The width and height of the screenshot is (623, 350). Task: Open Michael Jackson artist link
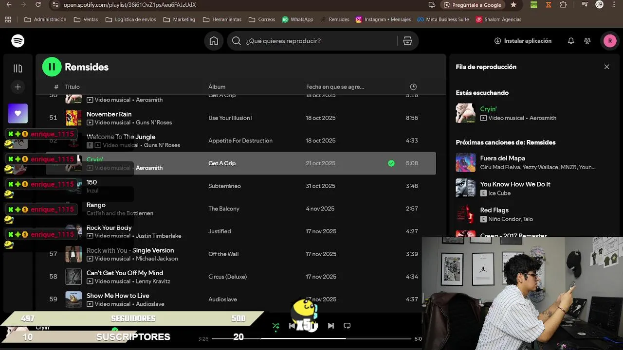tap(157, 259)
